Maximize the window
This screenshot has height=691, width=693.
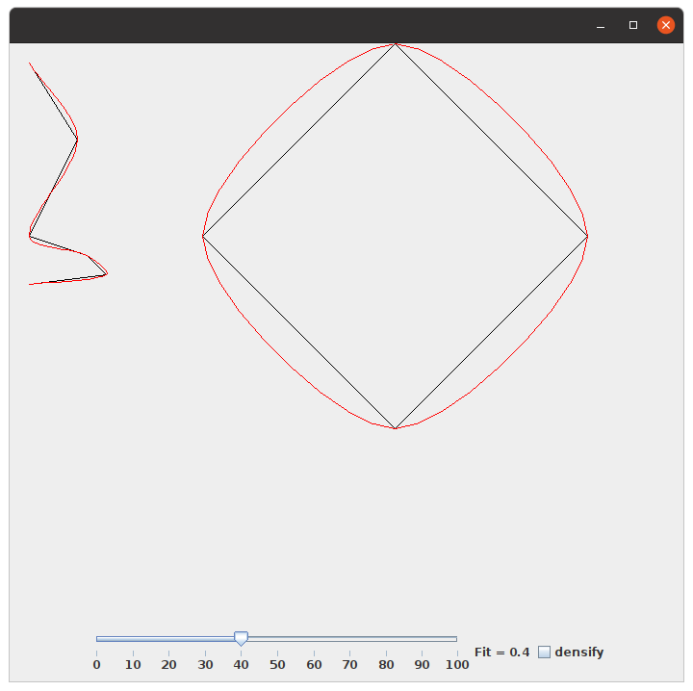click(x=633, y=25)
